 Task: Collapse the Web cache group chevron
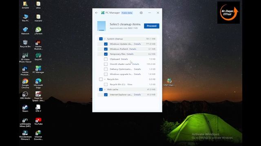point(105,90)
